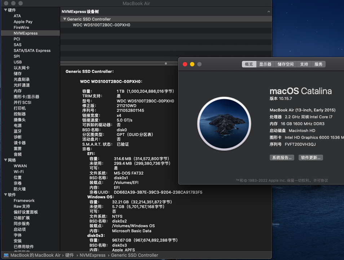This screenshot has height=260, width=344.
Task: Select 同步服务 sidebar entry
Action: click(22, 224)
